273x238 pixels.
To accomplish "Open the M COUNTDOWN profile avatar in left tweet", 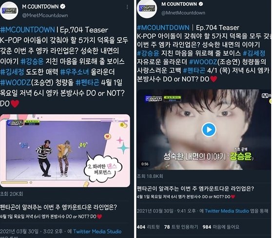I will click(x=9, y=11).
